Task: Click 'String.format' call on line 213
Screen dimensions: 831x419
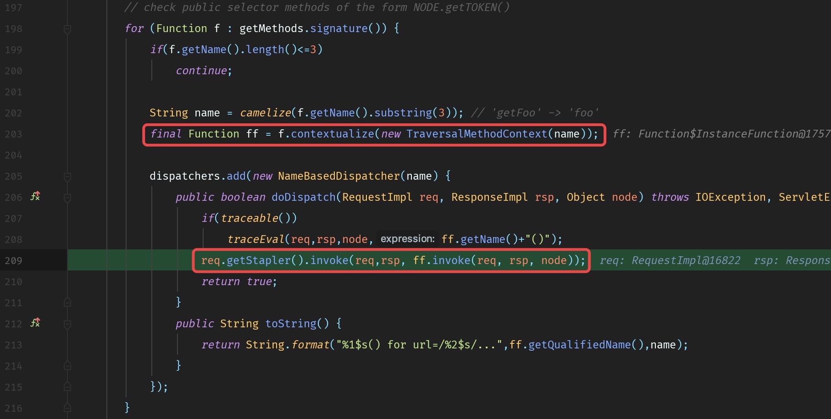Action: tap(288, 345)
